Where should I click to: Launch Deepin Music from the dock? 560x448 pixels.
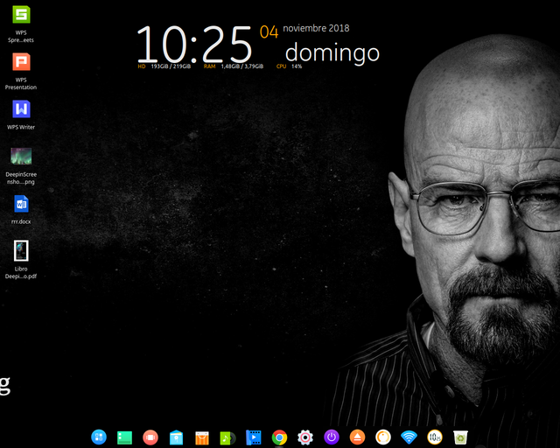pos(227,438)
